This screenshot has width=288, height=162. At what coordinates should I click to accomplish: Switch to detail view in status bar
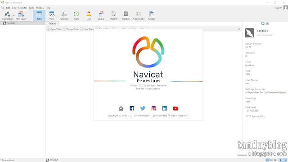pyautogui.click(x=271, y=160)
